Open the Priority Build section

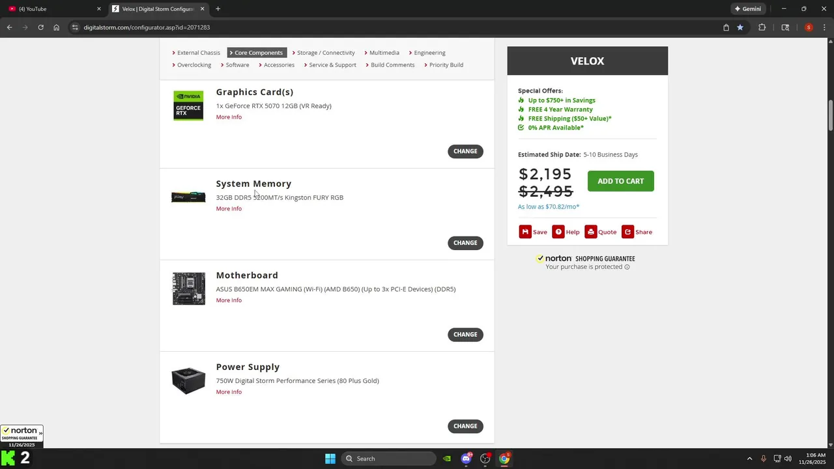coord(444,65)
